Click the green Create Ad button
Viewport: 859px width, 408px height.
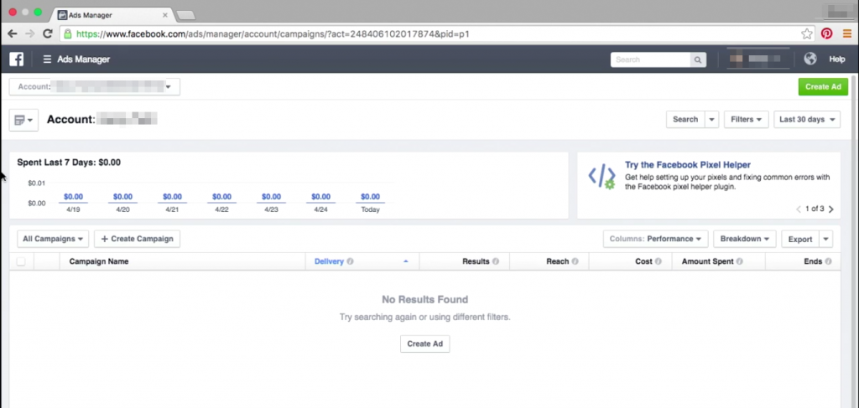point(823,87)
